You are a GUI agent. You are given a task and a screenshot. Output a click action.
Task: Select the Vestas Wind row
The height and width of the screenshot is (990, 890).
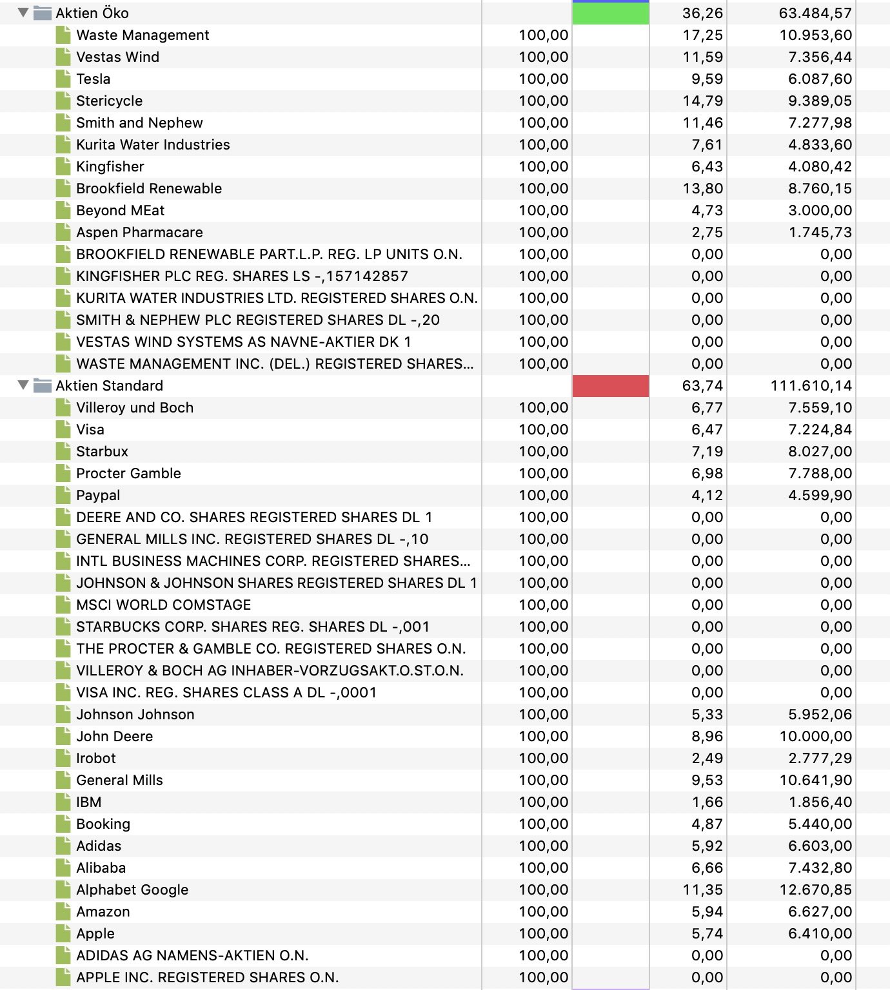click(445, 57)
